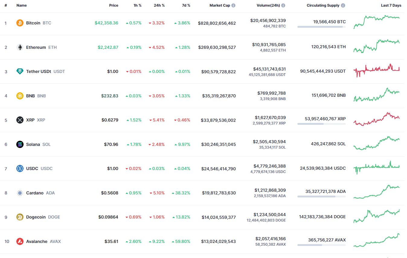Screen dimensions: 407x258
Task: Click the Ethereum diamond logo icon
Action: point(20,47)
